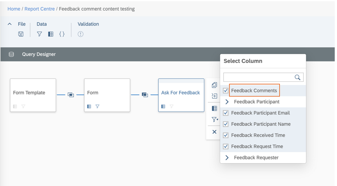Click the Save icon under File

point(21,34)
